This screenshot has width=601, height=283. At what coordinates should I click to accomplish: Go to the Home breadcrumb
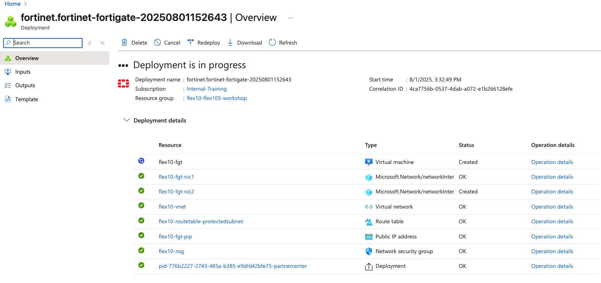[x=13, y=4]
